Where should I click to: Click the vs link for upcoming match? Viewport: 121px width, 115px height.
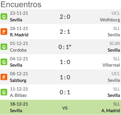(x=65, y=108)
